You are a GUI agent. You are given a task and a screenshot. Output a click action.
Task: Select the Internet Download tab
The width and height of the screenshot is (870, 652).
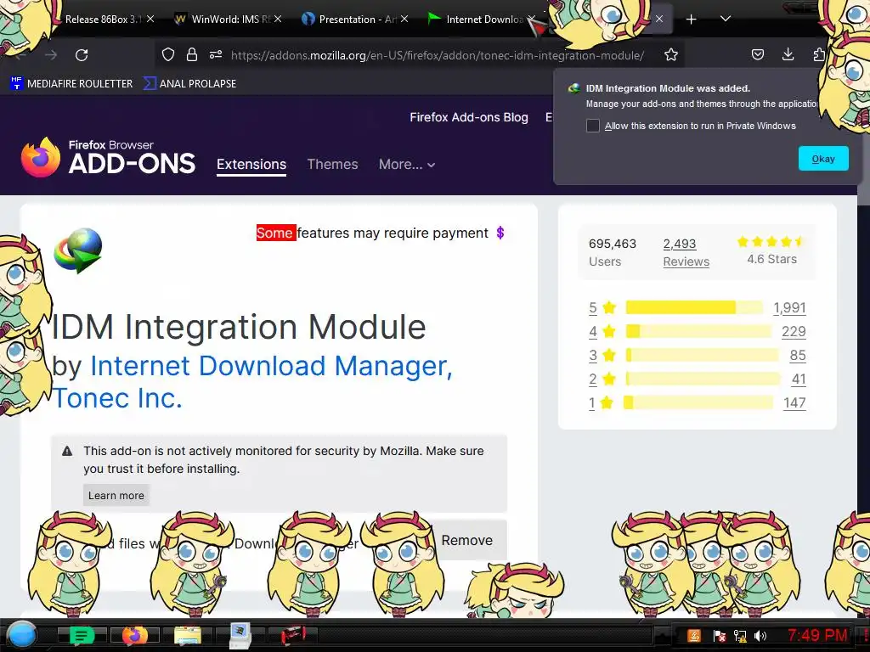(x=483, y=20)
